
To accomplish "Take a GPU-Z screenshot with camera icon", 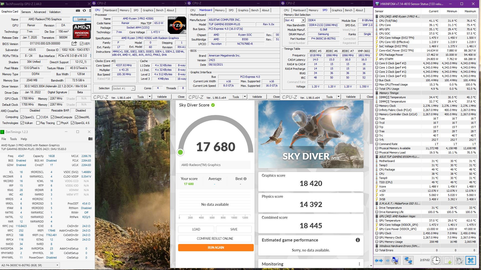I will coord(78,10).
